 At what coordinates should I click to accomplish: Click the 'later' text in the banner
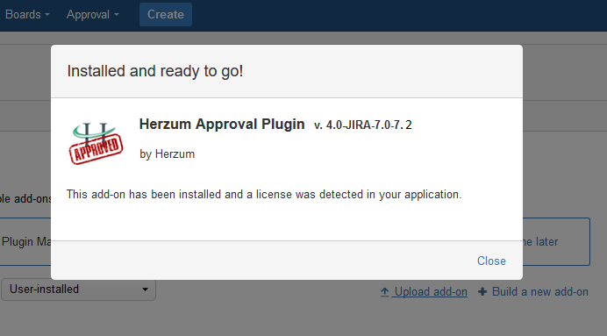546,241
